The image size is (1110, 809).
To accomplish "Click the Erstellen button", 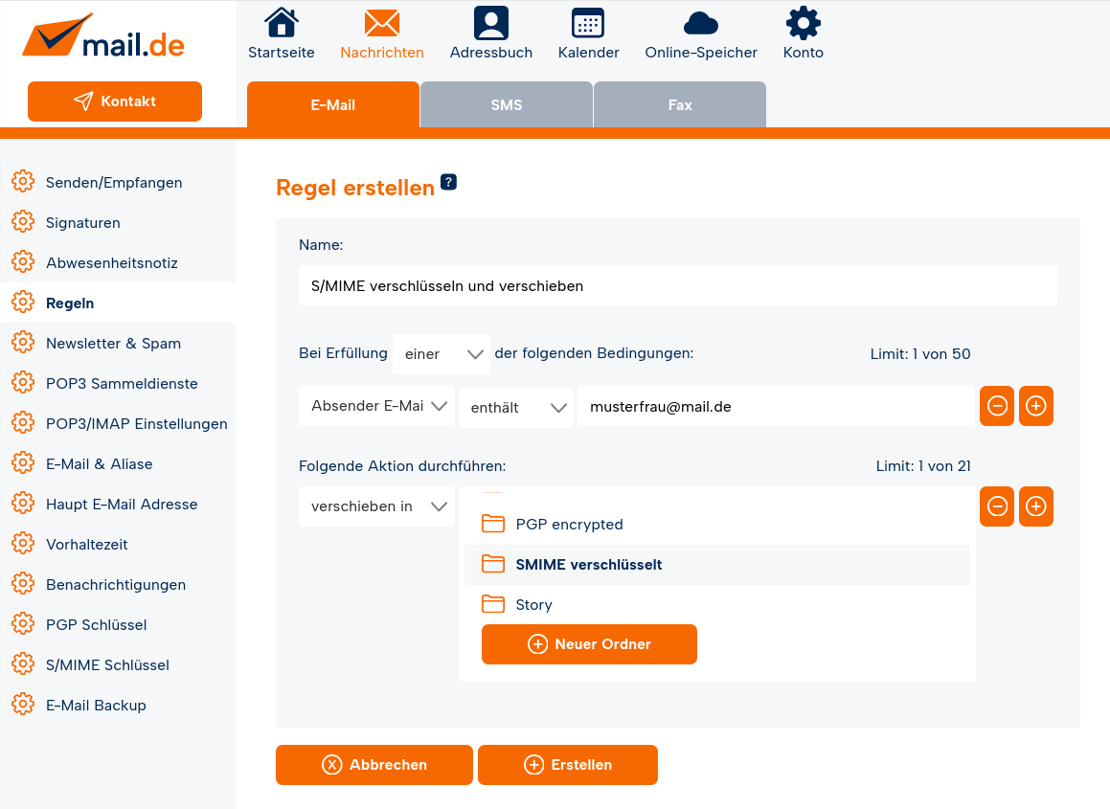I will [568, 765].
